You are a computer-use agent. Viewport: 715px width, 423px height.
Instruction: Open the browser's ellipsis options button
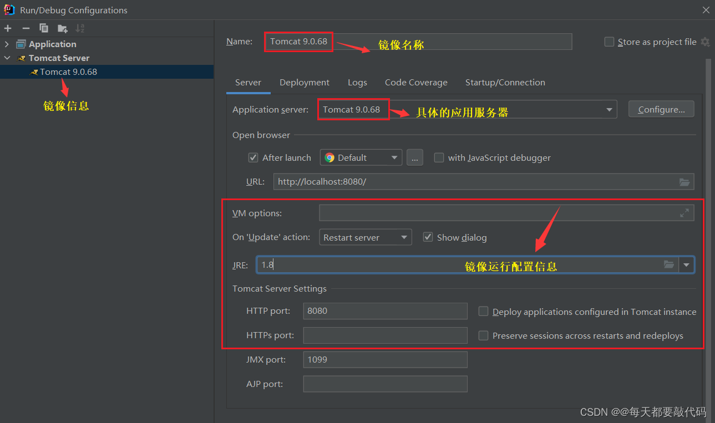[x=415, y=157]
